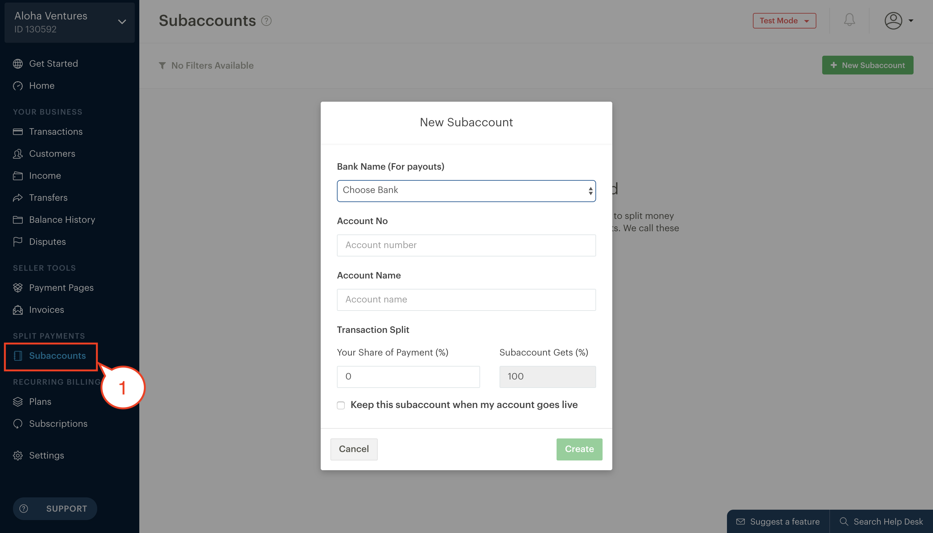Click the Subaccount Gets percentage field
Image resolution: width=933 pixels, height=533 pixels.
(547, 377)
